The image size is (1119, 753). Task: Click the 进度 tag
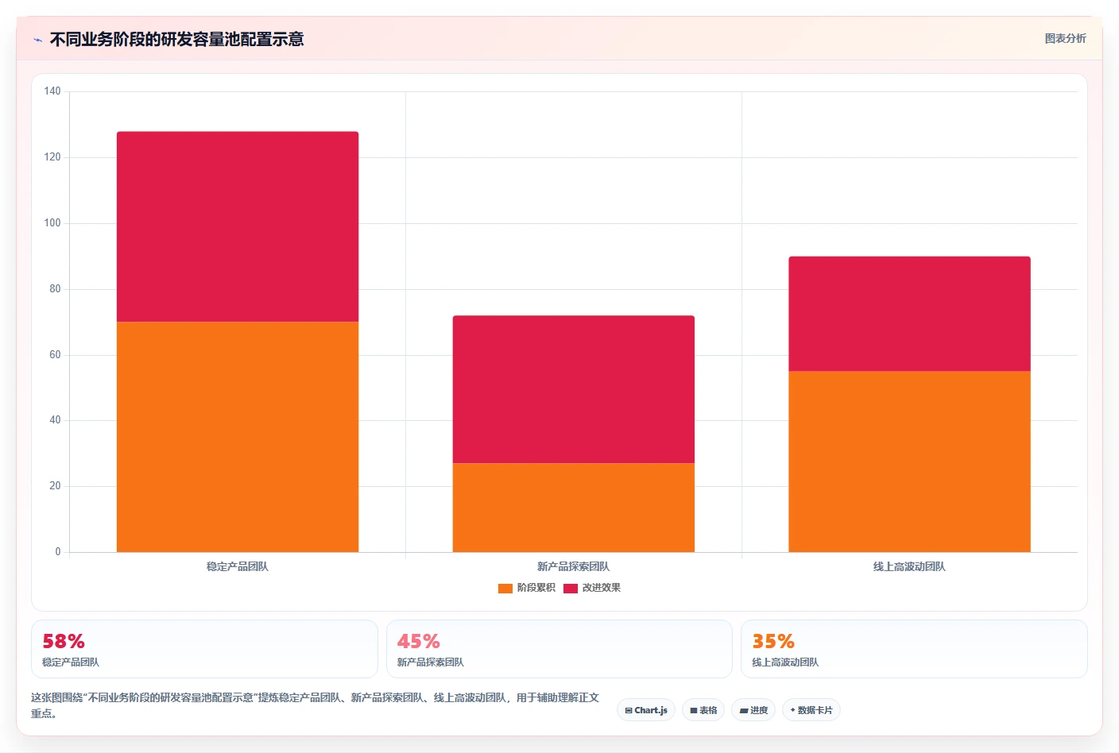coord(753,710)
